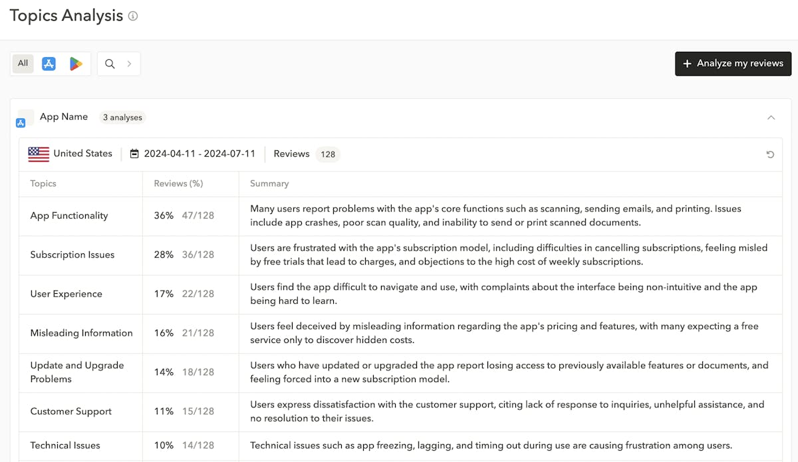Click Analyze my reviews button
The width and height of the screenshot is (798, 462).
point(733,63)
